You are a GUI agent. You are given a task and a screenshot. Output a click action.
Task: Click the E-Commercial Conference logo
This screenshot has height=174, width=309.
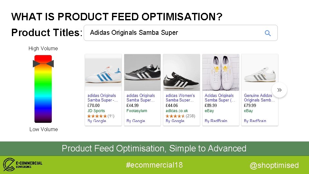pyautogui.click(x=23, y=164)
